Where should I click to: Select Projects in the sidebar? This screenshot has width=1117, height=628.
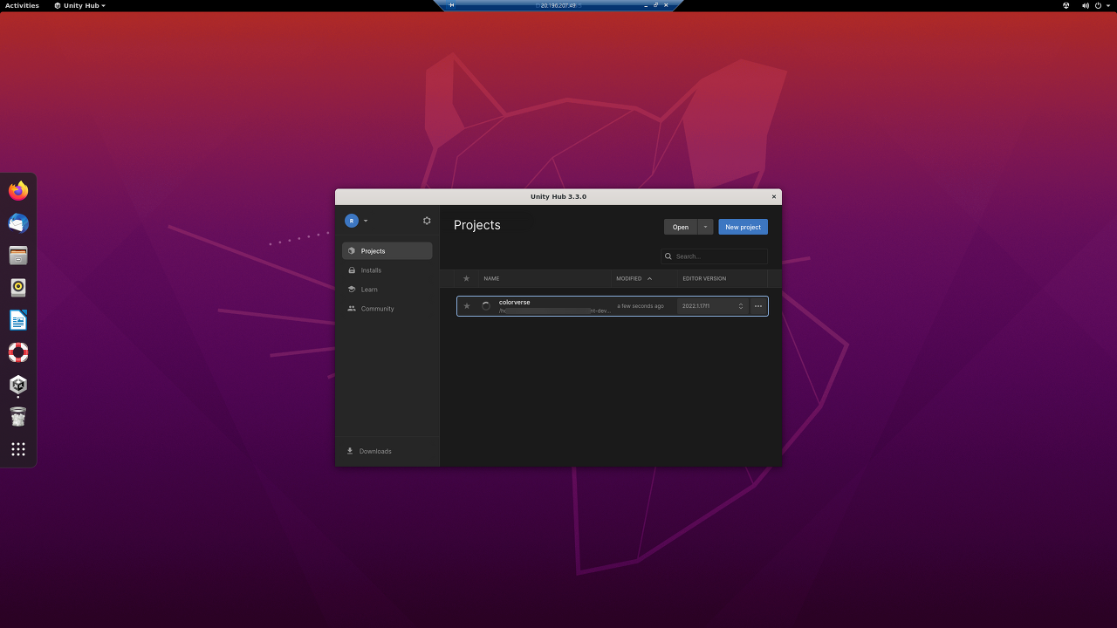[x=387, y=251]
